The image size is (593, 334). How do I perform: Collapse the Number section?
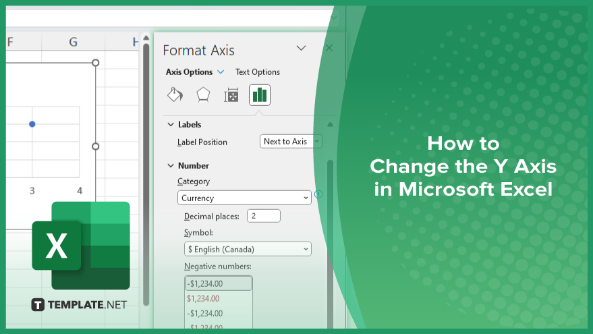171,166
